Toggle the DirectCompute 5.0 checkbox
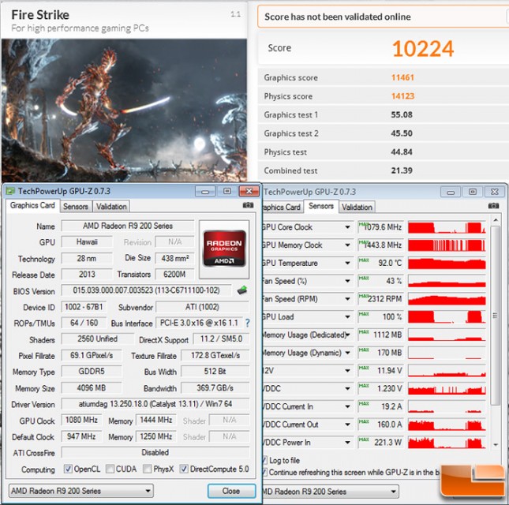Image resolution: width=509 pixels, height=505 pixels. pos(184,469)
